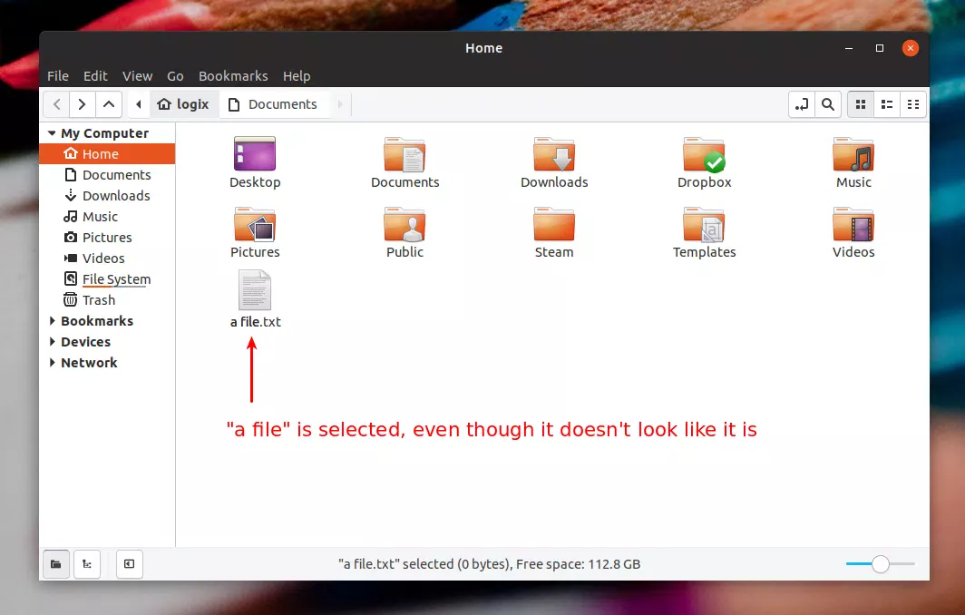Toggle the location entry bar icon

point(802,103)
